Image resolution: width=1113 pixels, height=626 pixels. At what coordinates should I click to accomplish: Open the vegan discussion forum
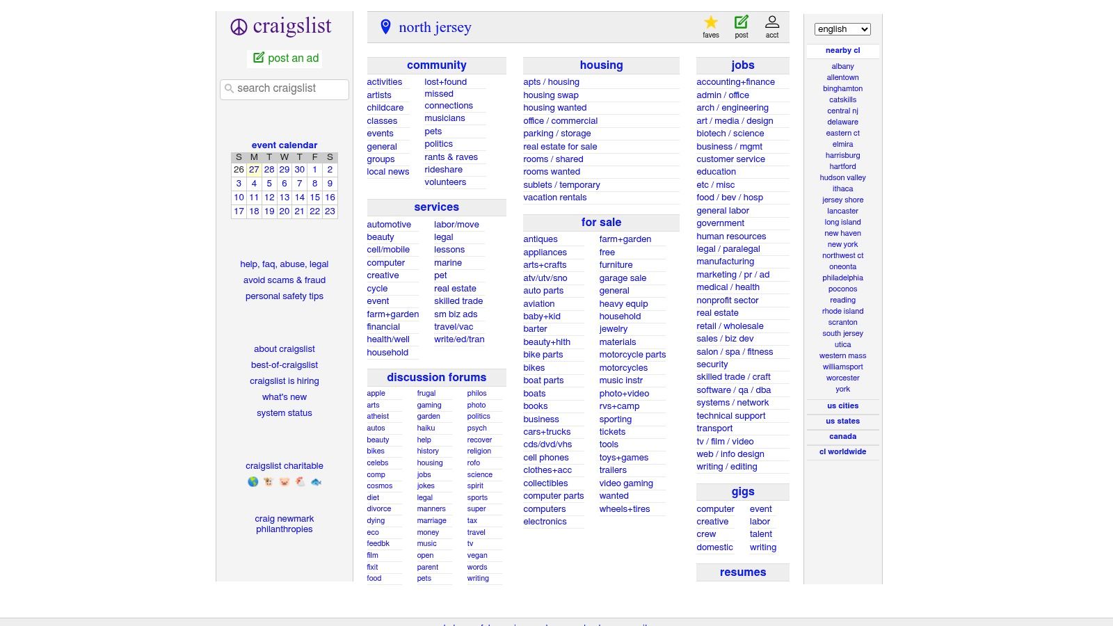point(477,556)
